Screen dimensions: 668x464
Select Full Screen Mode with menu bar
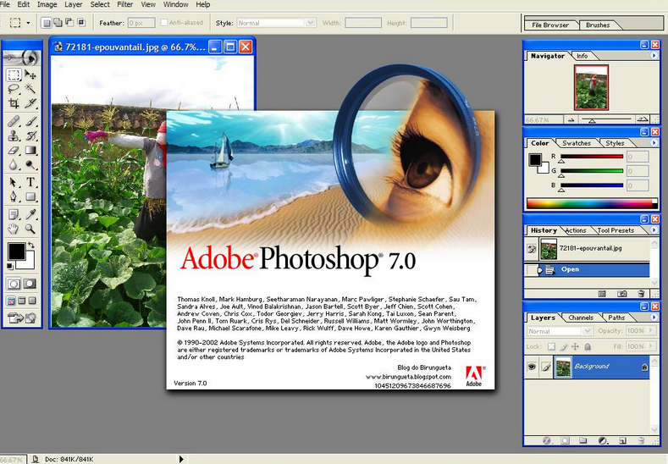22,301
